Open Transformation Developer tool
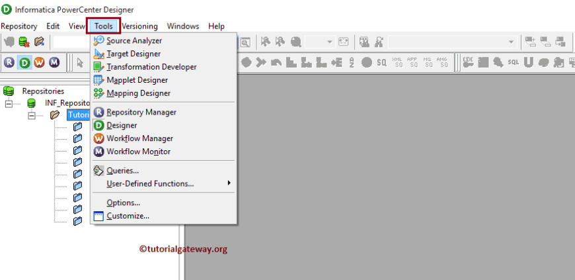Viewport: 575px width, 280px height. pyautogui.click(x=164, y=67)
